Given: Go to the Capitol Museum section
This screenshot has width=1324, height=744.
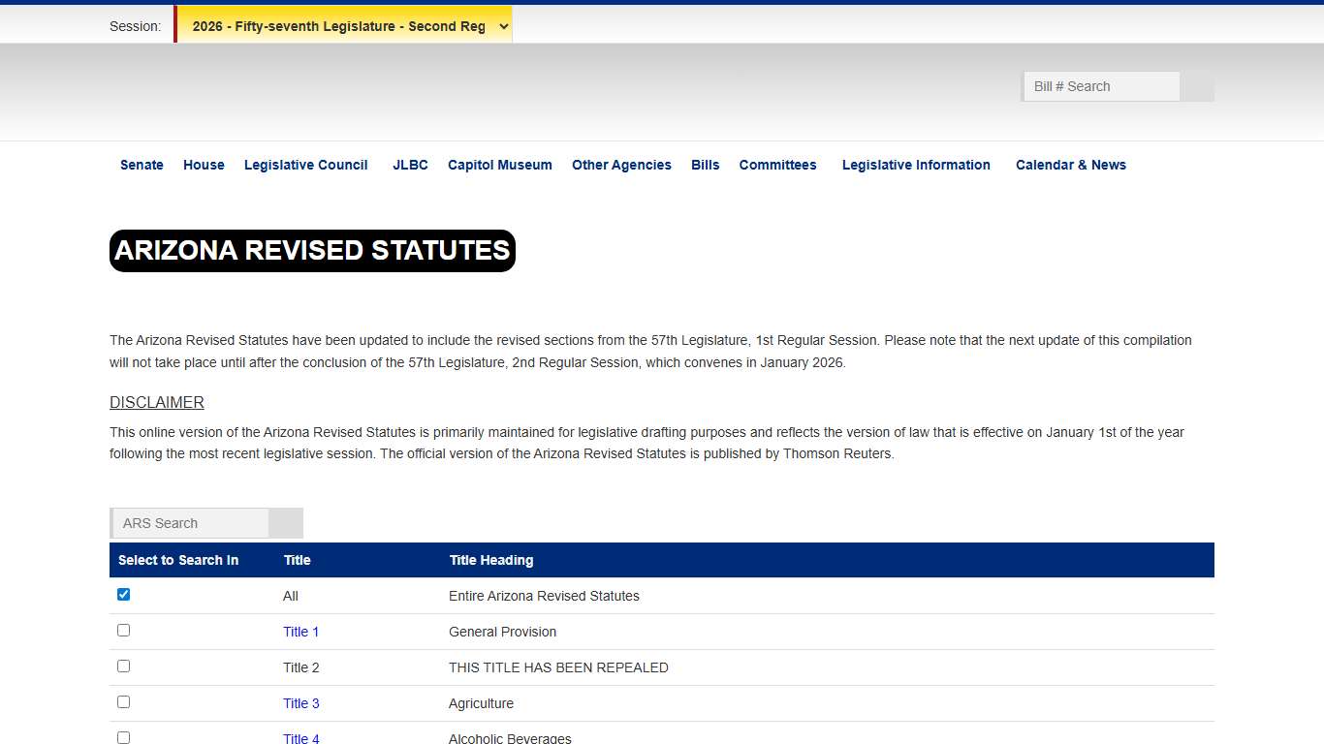Looking at the screenshot, I should point(499,165).
